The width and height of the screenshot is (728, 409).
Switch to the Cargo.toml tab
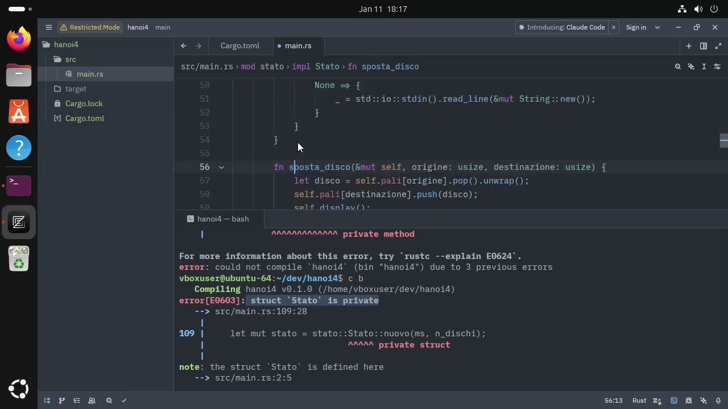click(x=239, y=46)
